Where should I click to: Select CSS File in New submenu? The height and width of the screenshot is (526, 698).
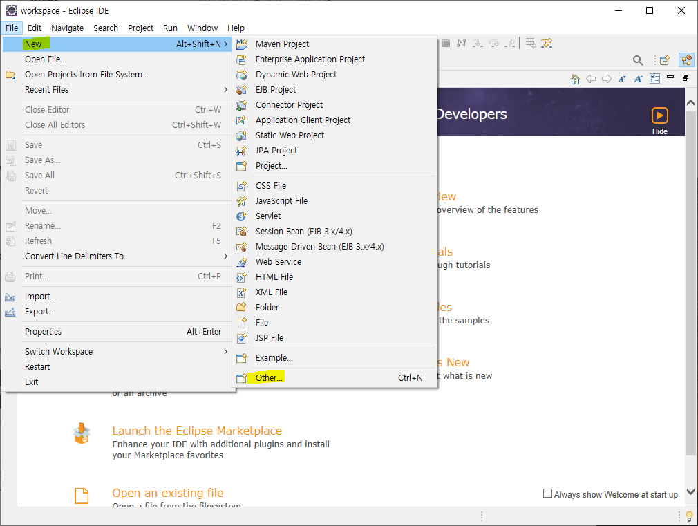pyautogui.click(x=334, y=186)
